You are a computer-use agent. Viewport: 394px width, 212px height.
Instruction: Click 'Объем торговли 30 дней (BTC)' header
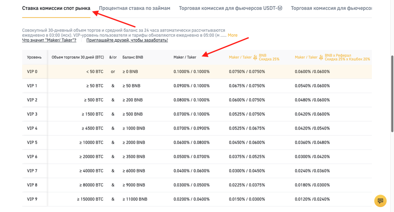pyautogui.click(x=78, y=57)
